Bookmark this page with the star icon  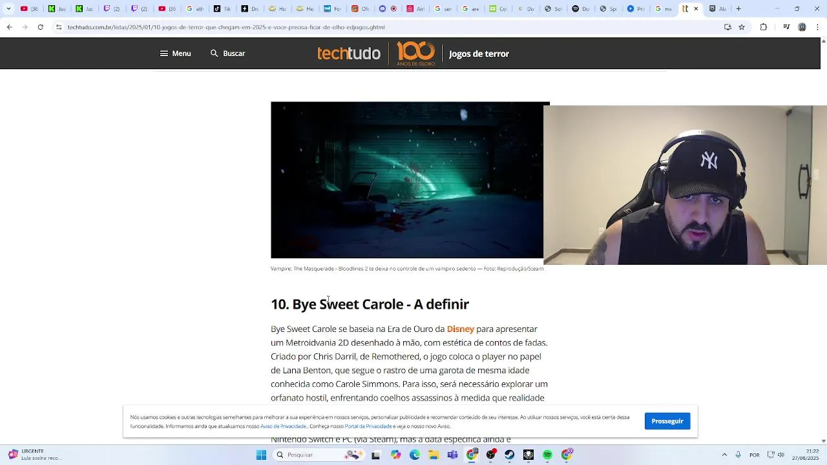742,27
